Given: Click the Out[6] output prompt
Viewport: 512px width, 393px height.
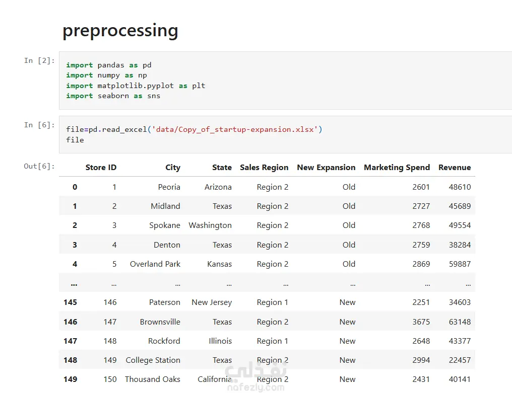Looking at the screenshot, I should pos(39,167).
